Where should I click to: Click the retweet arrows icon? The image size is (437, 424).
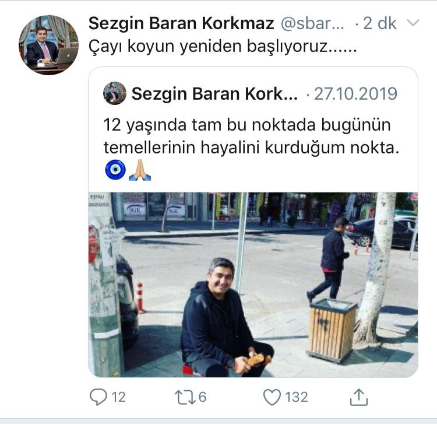(x=185, y=397)
